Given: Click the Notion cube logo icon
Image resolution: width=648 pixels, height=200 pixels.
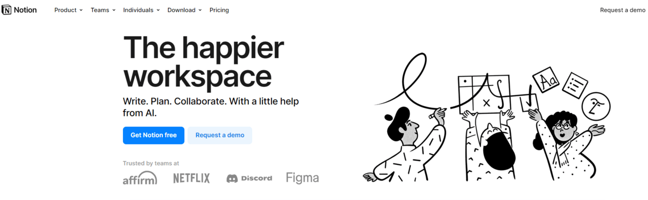Looking at the screenshot, I should click(7, 10).
